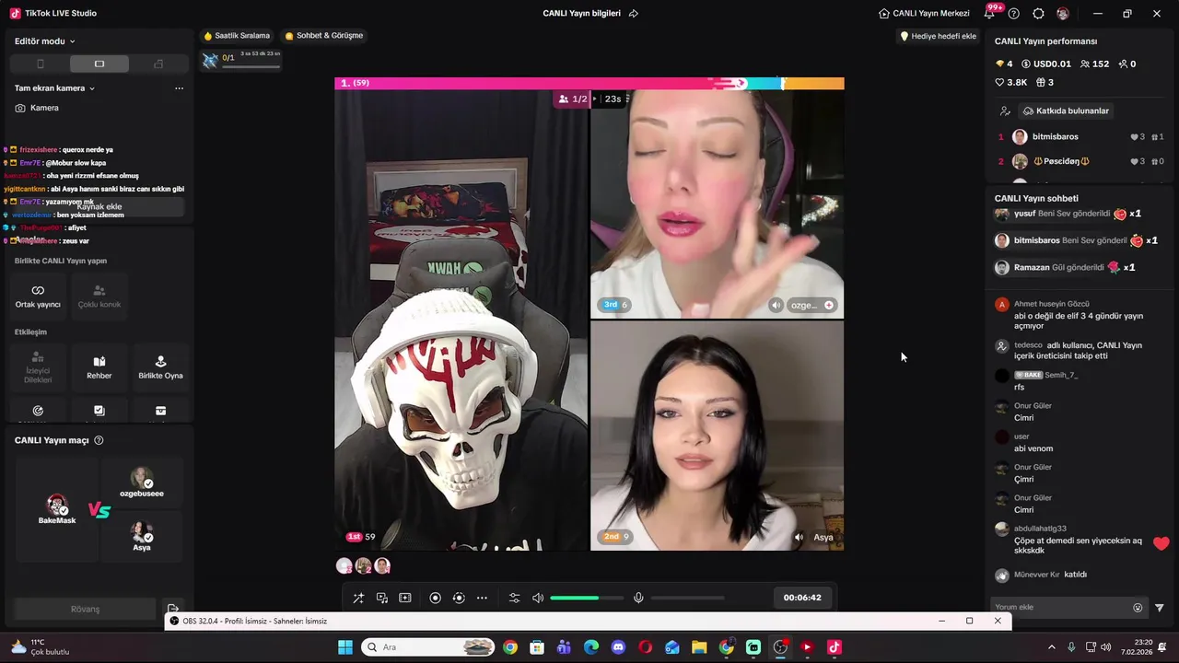Adjust the microphone volume slider
Image resolution: width=1179 pixels, height=663 pixels.
click(687, 598)
